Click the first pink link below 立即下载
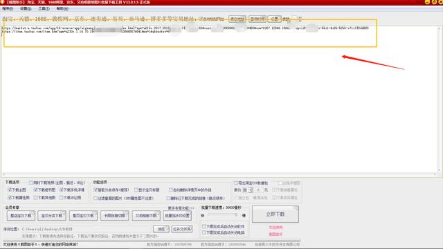This screenshot has width=443, height=249. click(x=275, y=228)
